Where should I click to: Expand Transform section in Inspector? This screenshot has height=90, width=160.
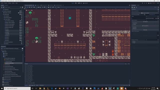pos(145,23)
